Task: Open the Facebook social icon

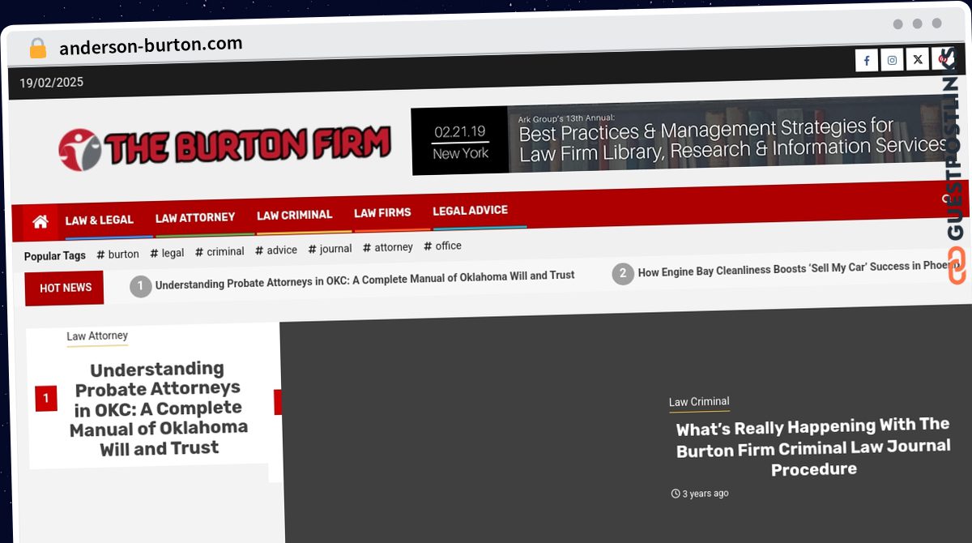Action: [x=867, y=60]
